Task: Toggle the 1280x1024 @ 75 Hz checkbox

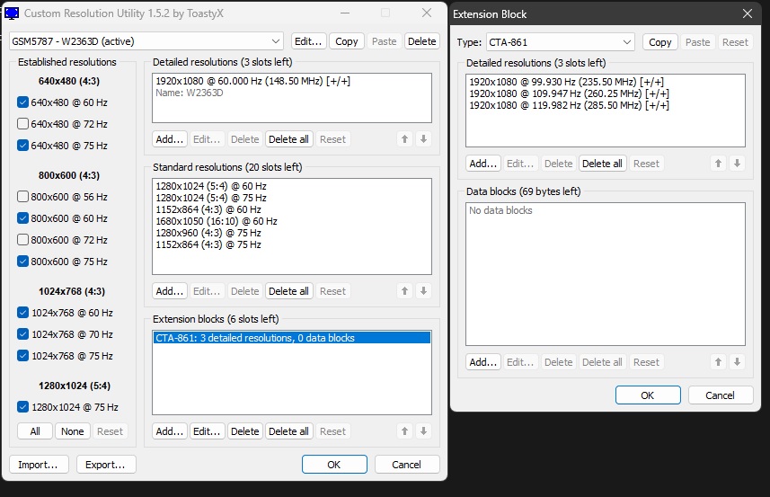Action: click(23, 407)
